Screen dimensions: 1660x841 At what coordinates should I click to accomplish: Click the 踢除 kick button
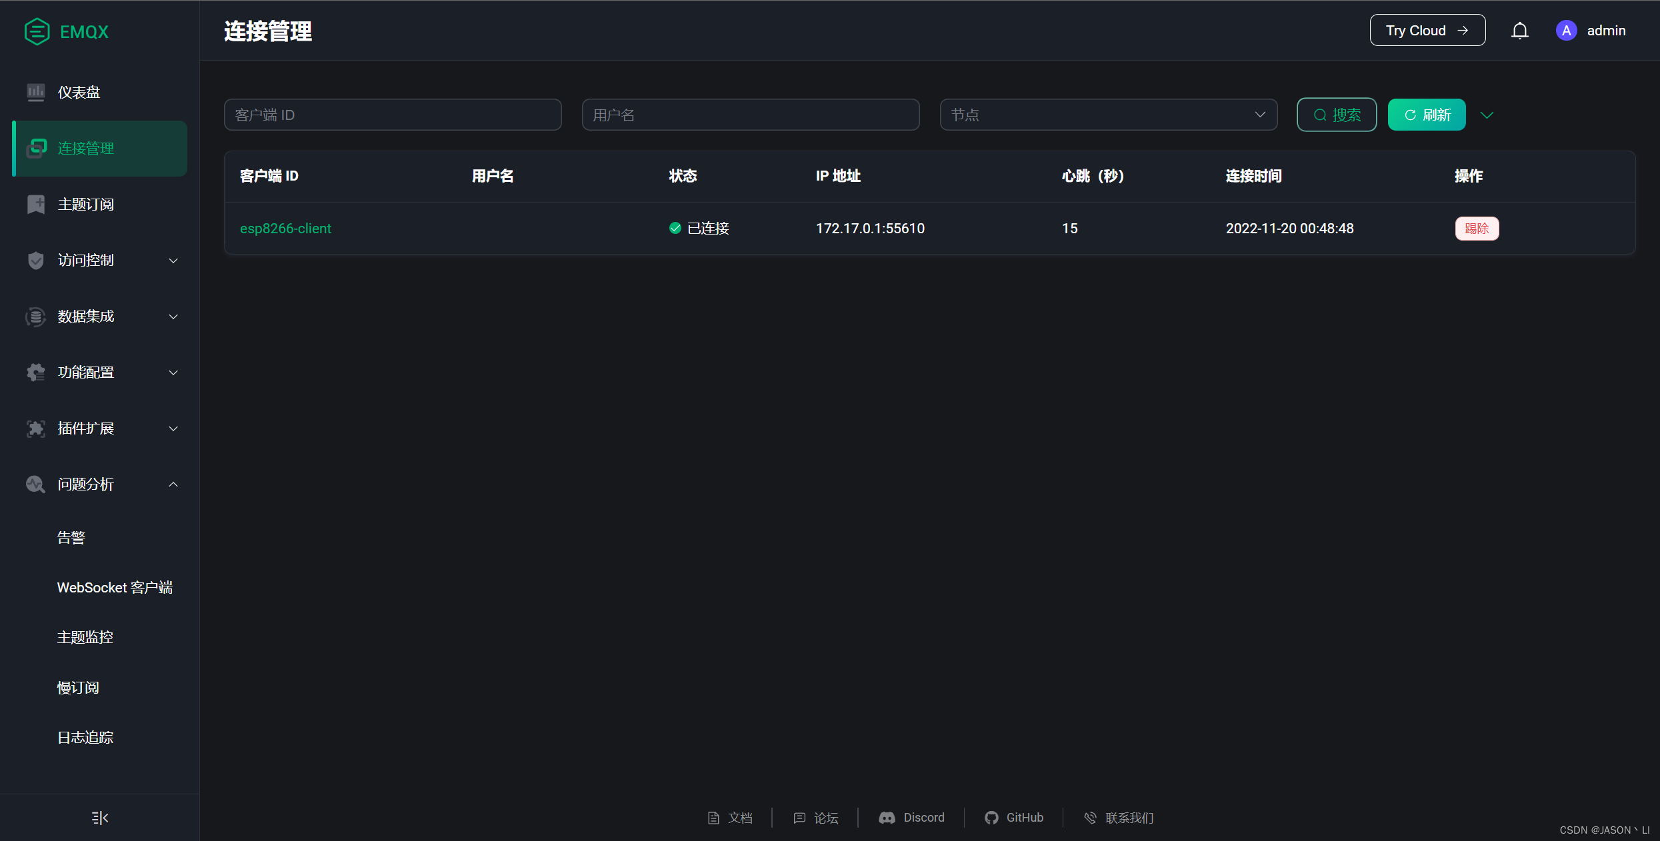(x=1477, y=228)
